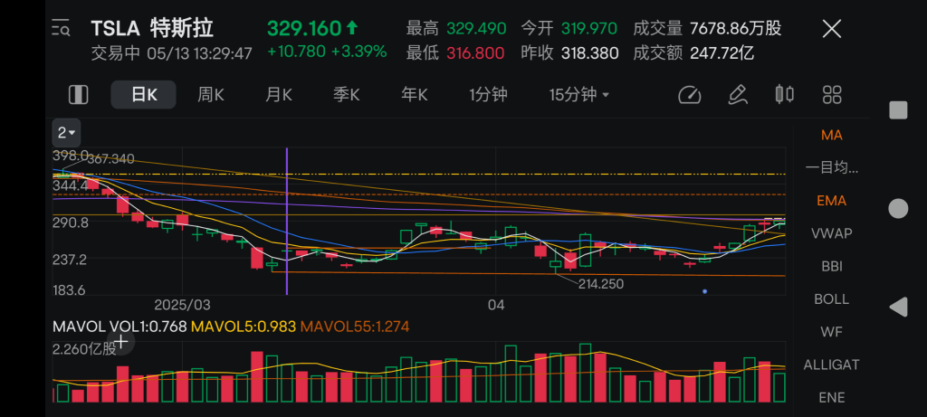Click the 04 month axis label
The height and width of the screenshot is (417, 927).
[x=495, y=306]
